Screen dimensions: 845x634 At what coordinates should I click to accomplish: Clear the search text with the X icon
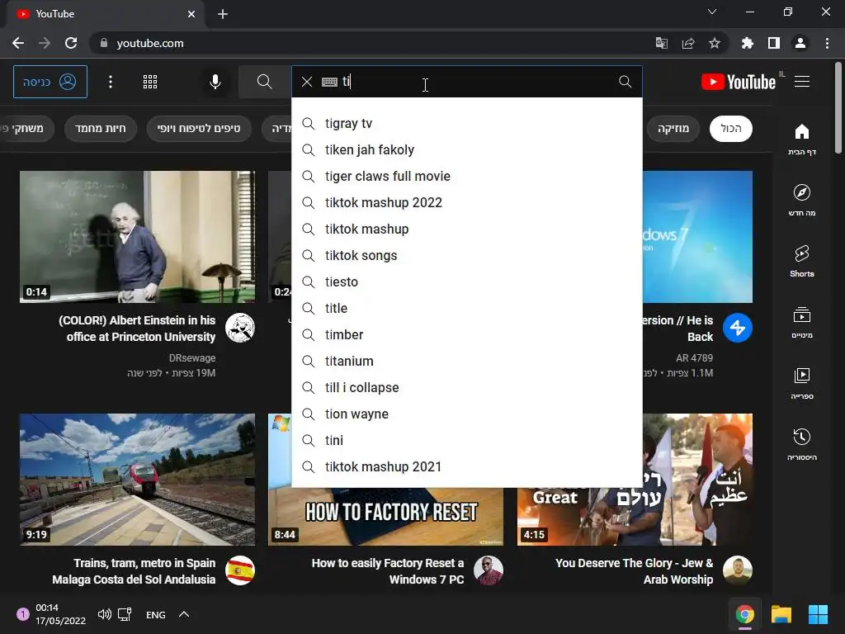[307, 82]
